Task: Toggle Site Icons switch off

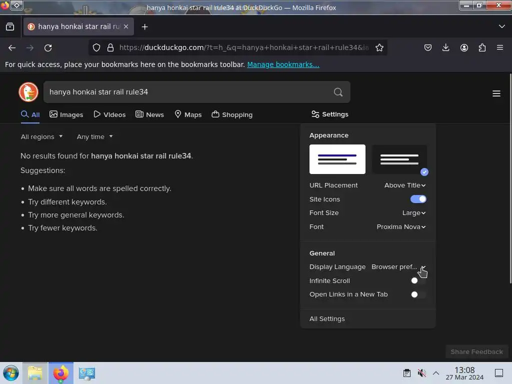Action: pos(418,199)
